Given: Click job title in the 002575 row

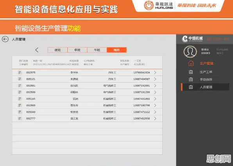Looking at the screenshot, I should tap(112, 72).
